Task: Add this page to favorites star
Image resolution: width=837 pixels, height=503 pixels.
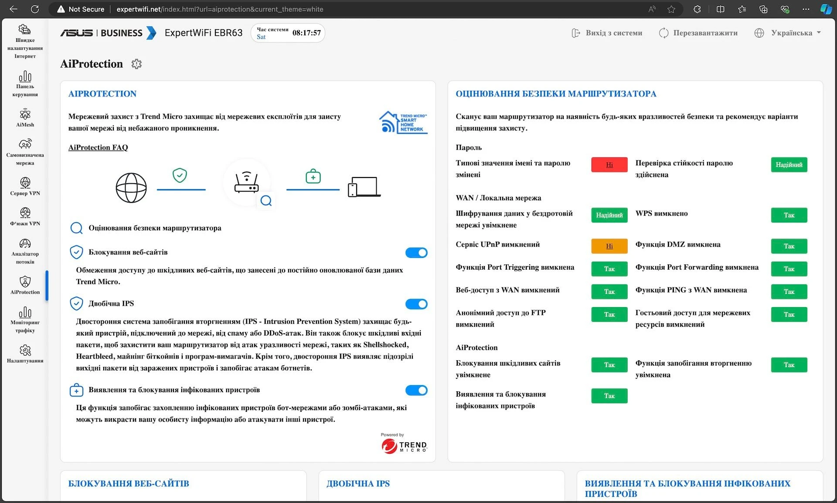Action: click(x=671, y=9)
